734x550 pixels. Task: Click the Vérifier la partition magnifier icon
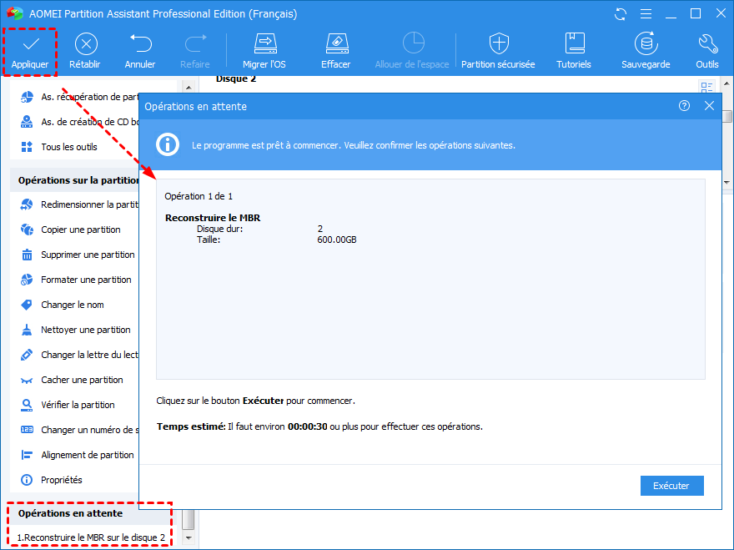pyautogui.click(x=27, y=406)
